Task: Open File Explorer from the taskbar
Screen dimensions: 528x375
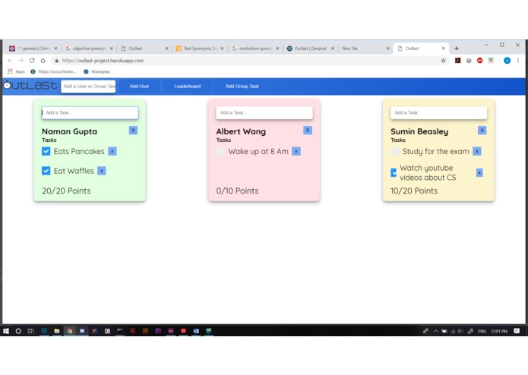Action: tap(57, 331)
